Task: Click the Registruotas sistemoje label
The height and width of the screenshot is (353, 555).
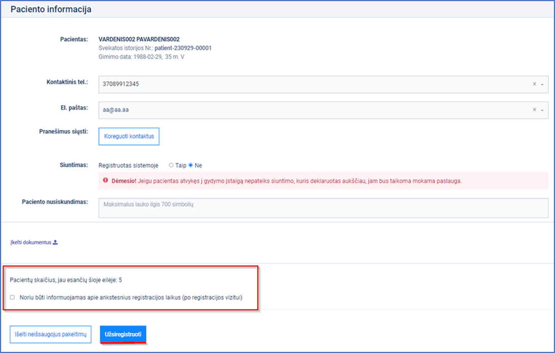Action: 129,165
